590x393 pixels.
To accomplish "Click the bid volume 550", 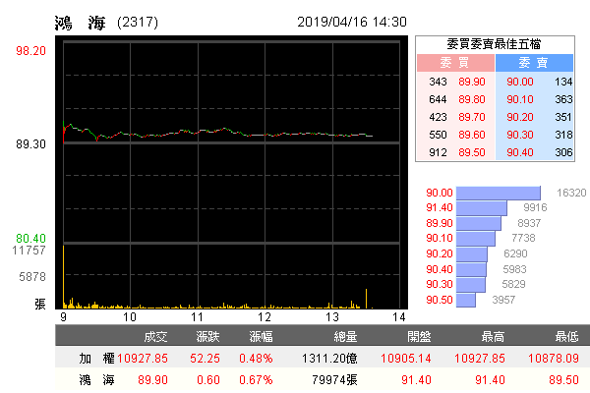I will click(438, 135).
